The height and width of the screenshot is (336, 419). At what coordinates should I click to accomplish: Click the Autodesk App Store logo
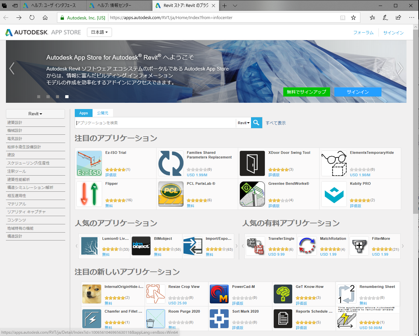pyautogui.click(x=43, y=32)
